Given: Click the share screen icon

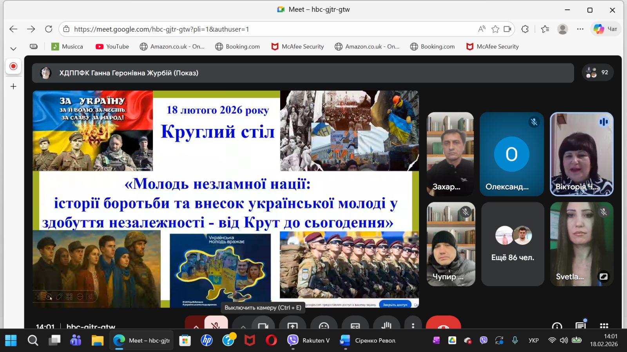Looking at the screenshot, I should (x=292, y=325).
